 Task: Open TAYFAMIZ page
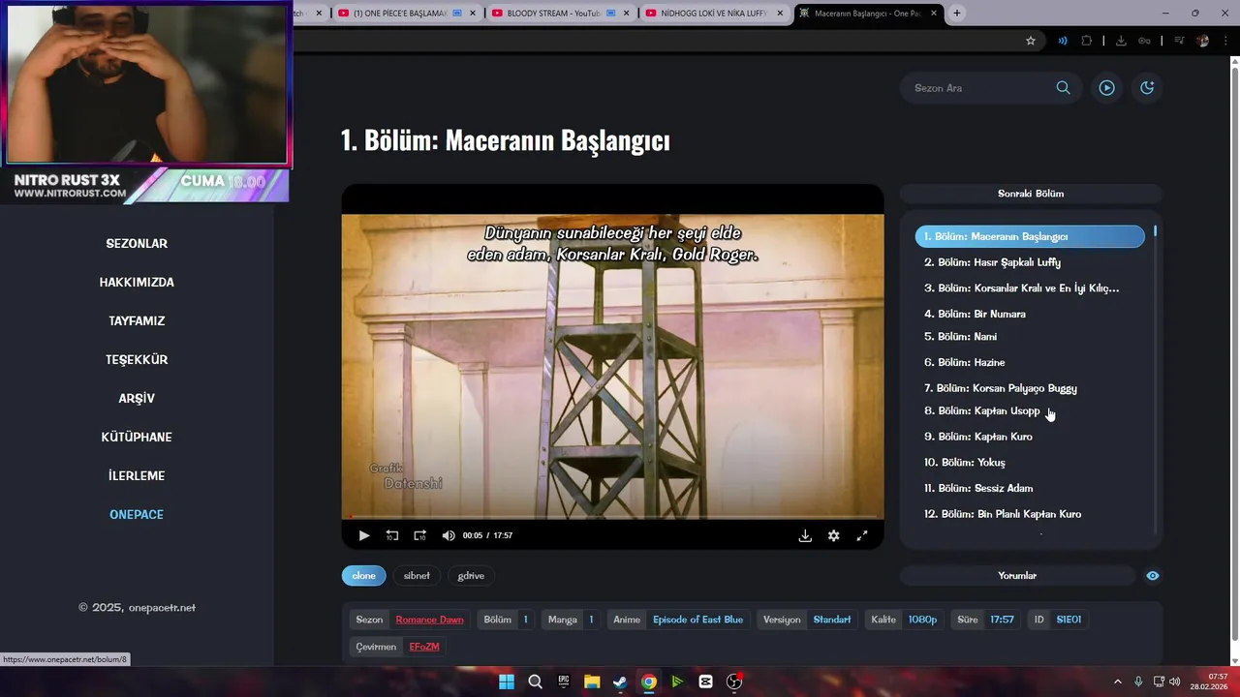click(137, 321)
